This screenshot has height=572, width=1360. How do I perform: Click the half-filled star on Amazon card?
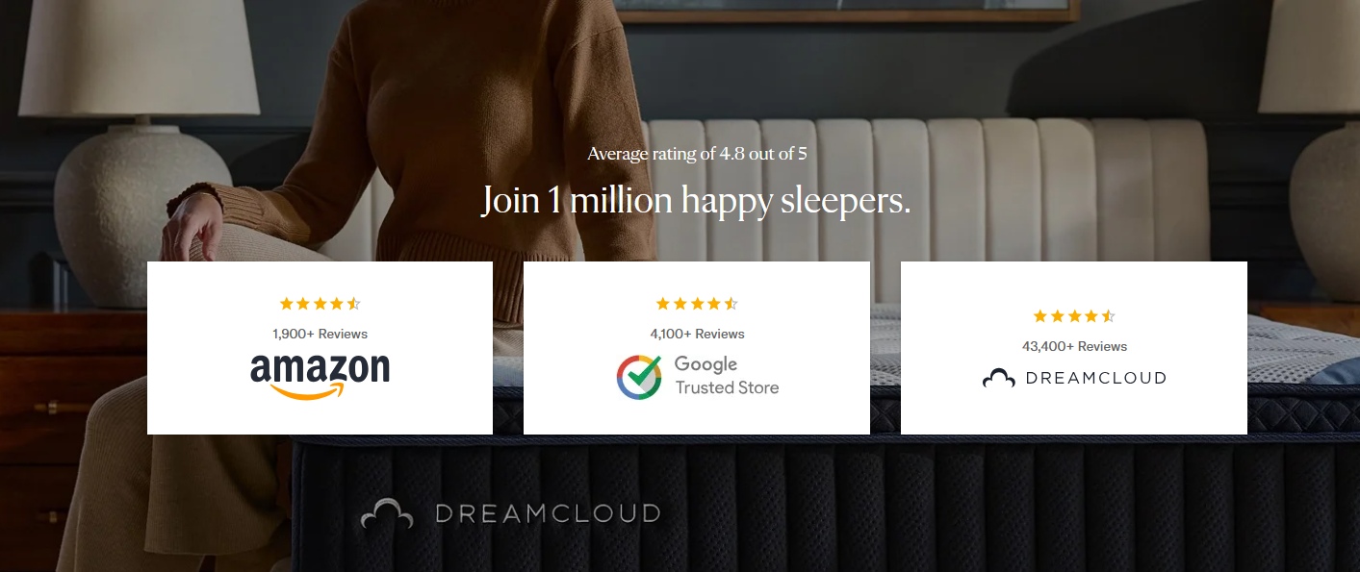(353, 304)
